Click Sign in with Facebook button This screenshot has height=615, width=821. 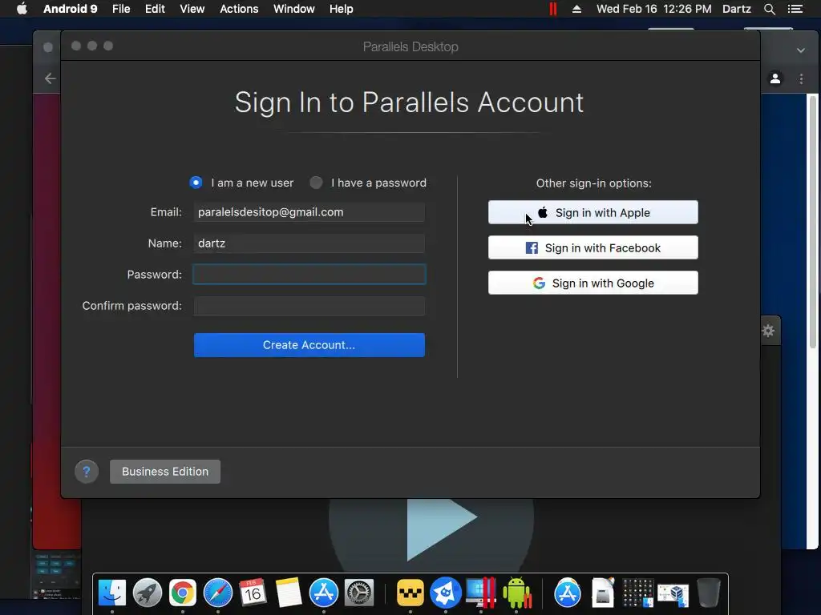592,247
